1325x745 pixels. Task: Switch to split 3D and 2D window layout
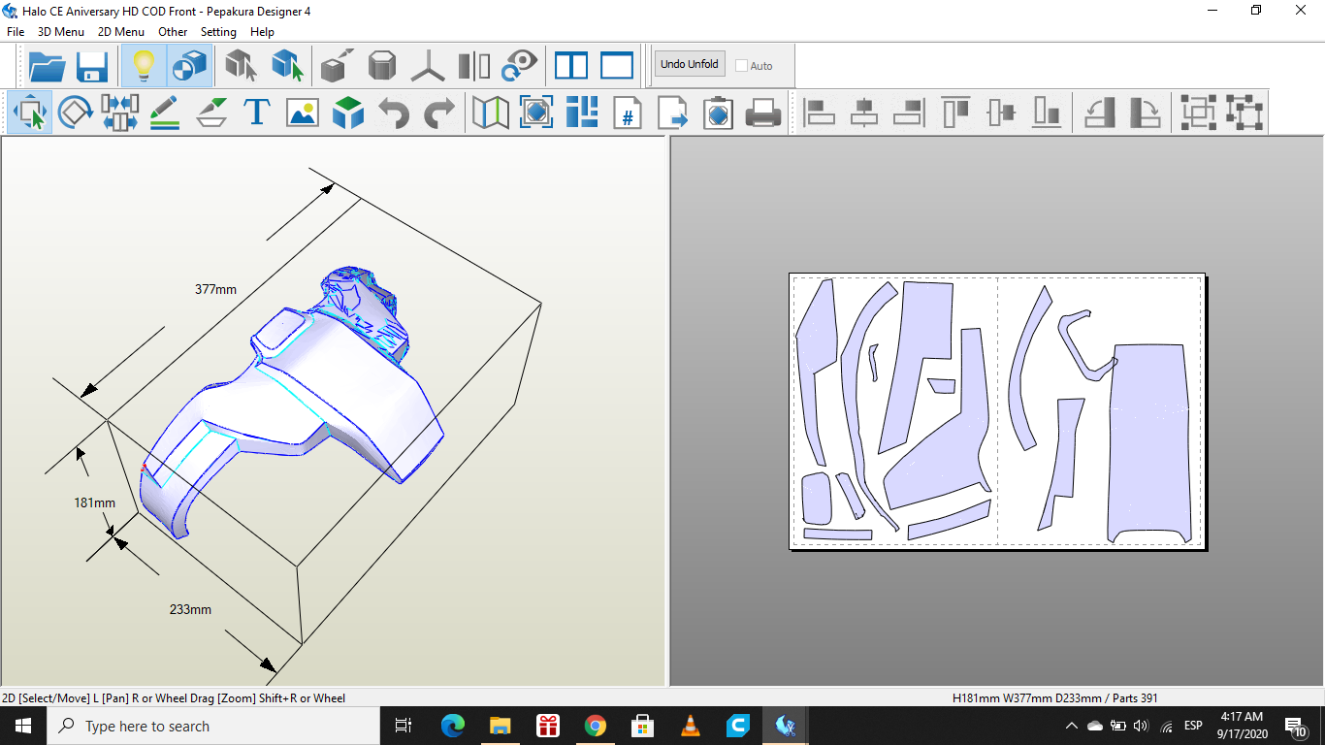pyautogui.click(x=571, y=66)
